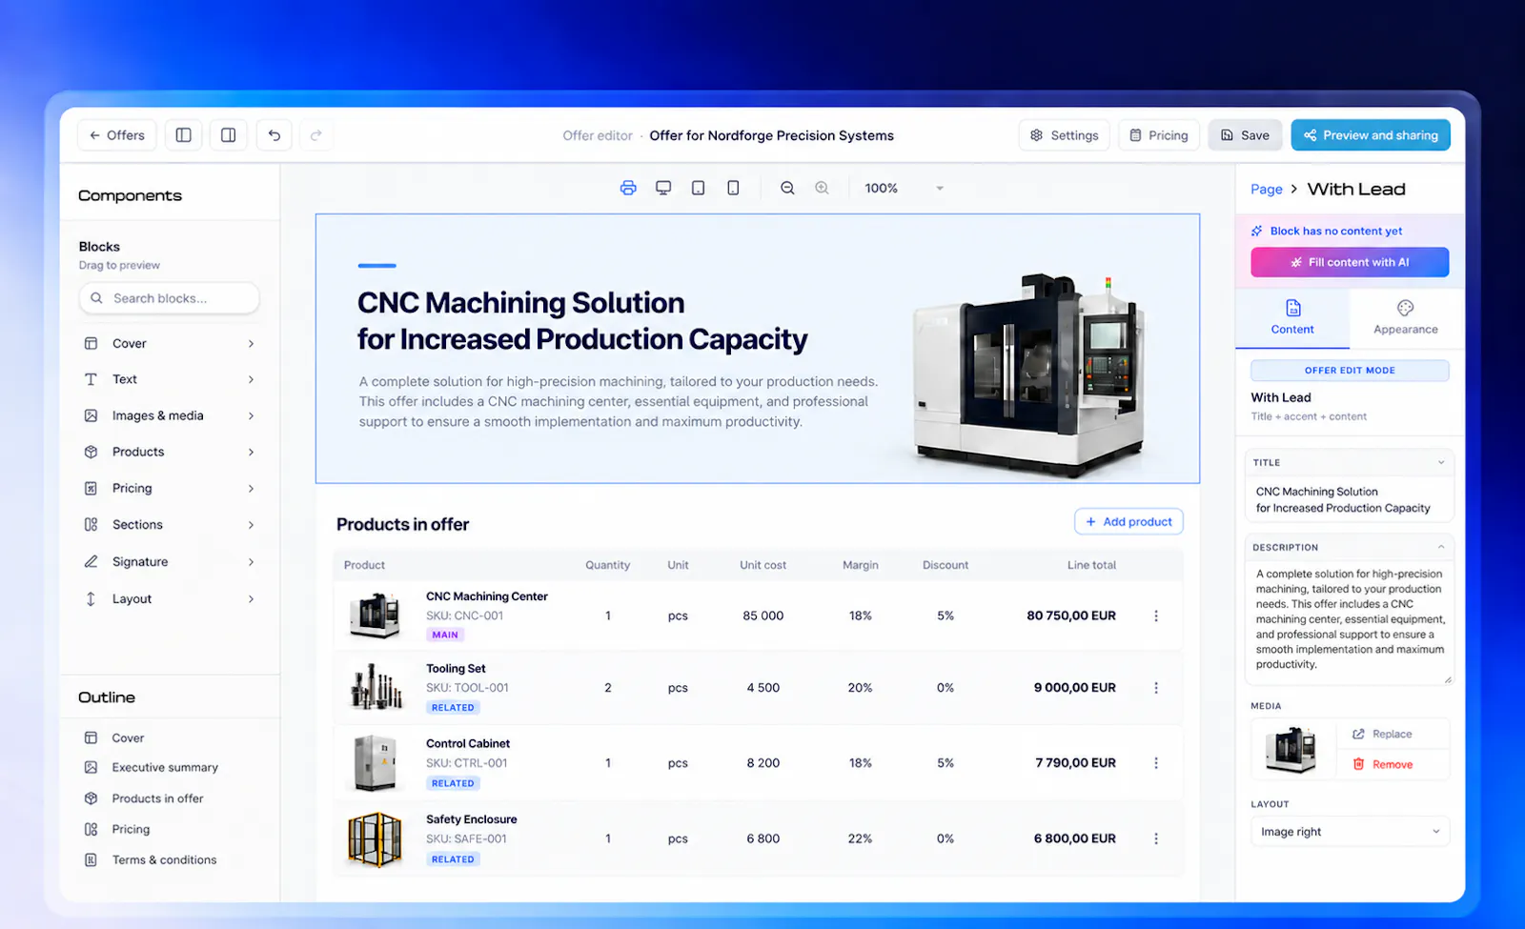Open row menu for Safety Enclosure
The image size is (1525, 929).
pos(1156,838)
